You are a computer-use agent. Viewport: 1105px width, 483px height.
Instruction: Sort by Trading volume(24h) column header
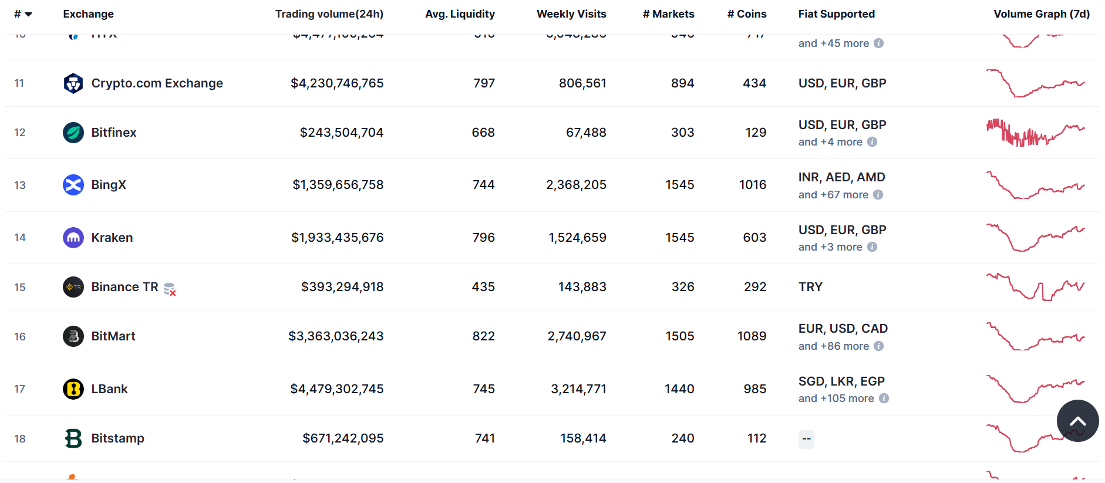pos(329,14)
